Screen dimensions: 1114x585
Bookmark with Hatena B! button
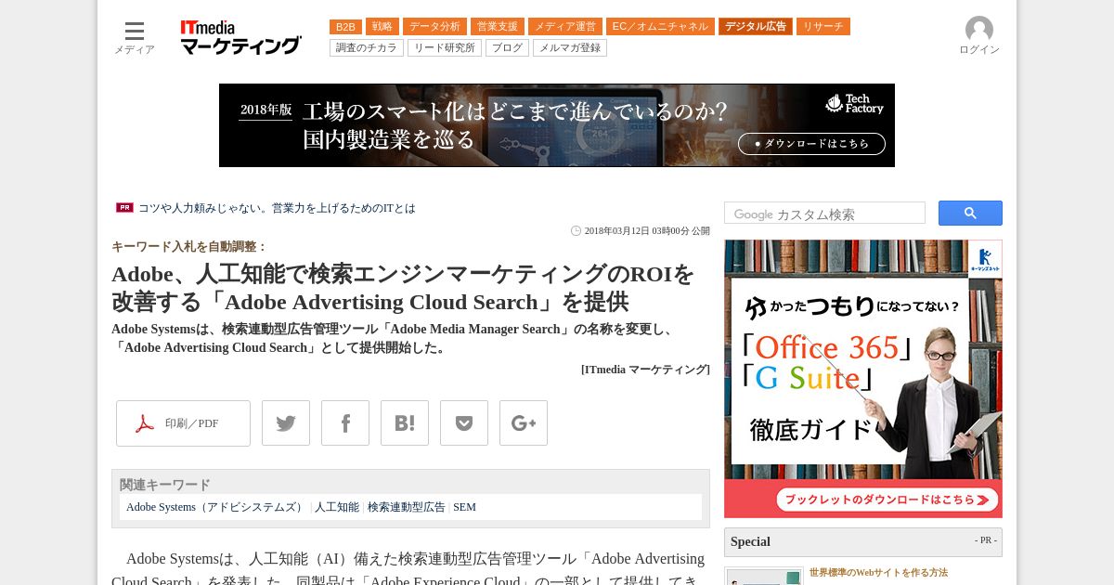pos(405,423)
